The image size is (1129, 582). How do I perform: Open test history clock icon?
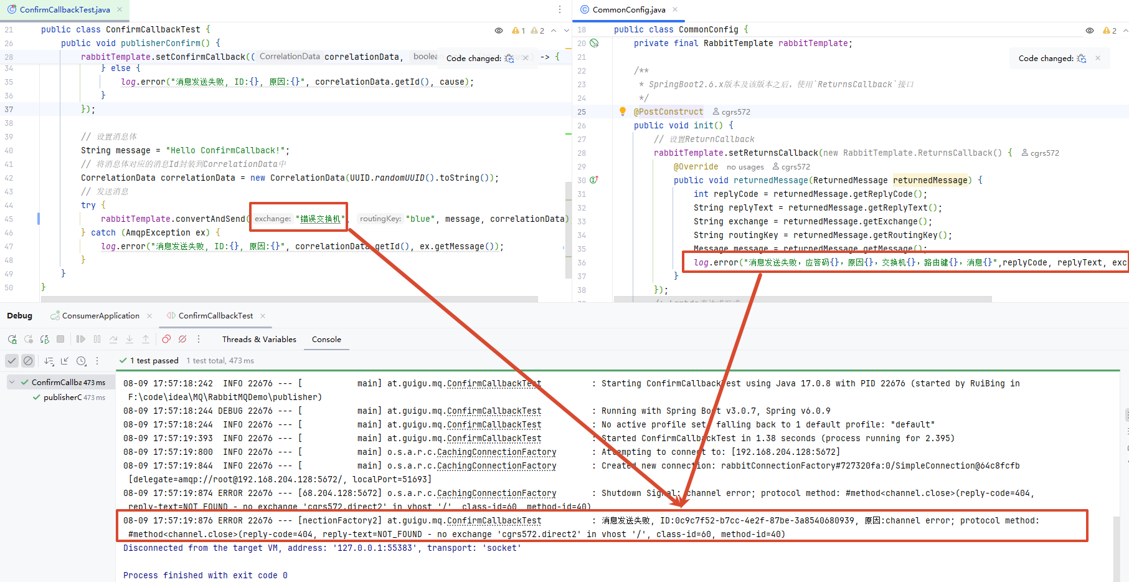(x=81, y=361)
